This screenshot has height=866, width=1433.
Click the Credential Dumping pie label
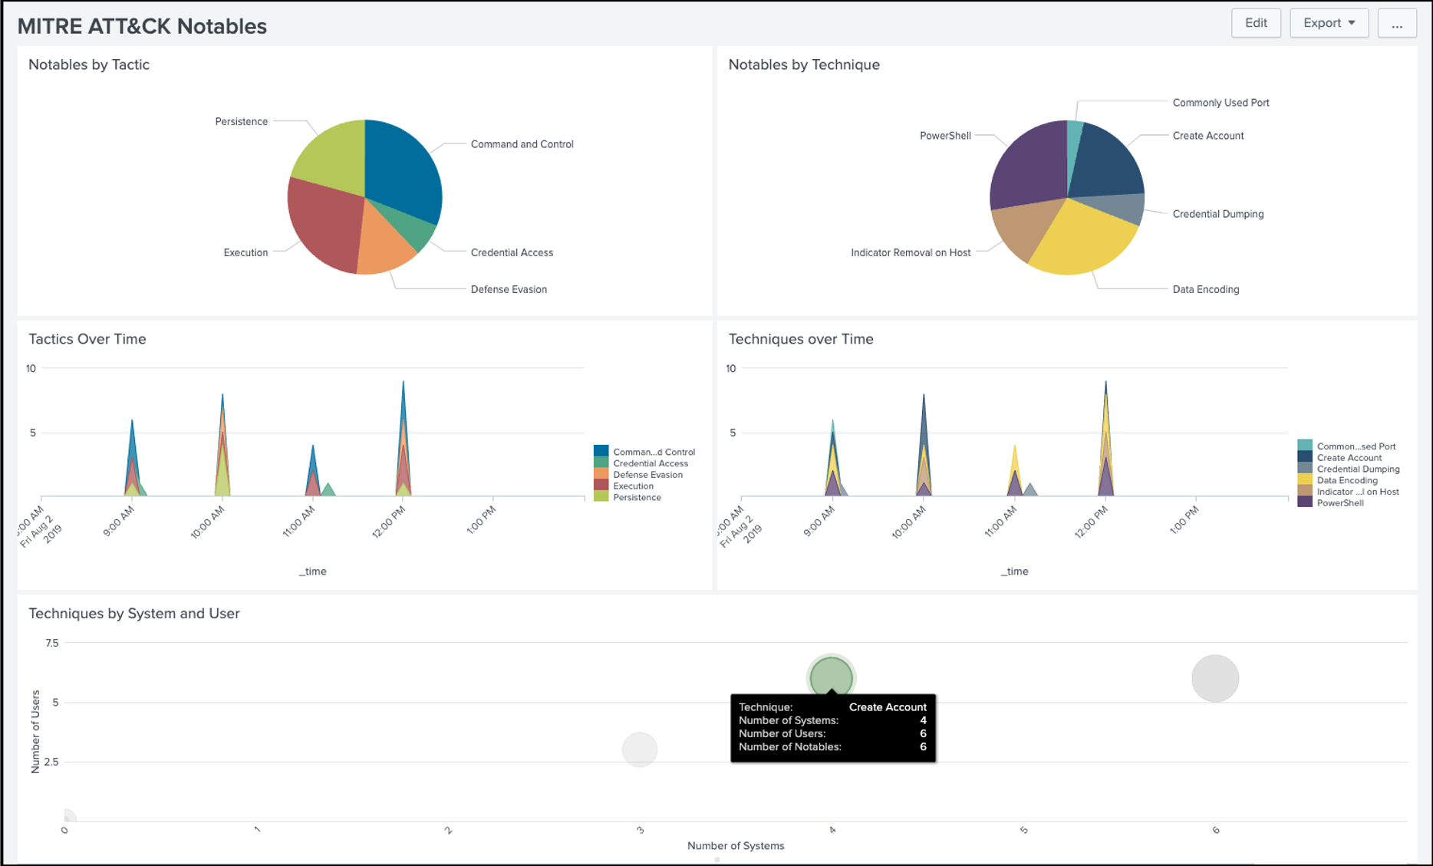click(x=1218, y=214)
